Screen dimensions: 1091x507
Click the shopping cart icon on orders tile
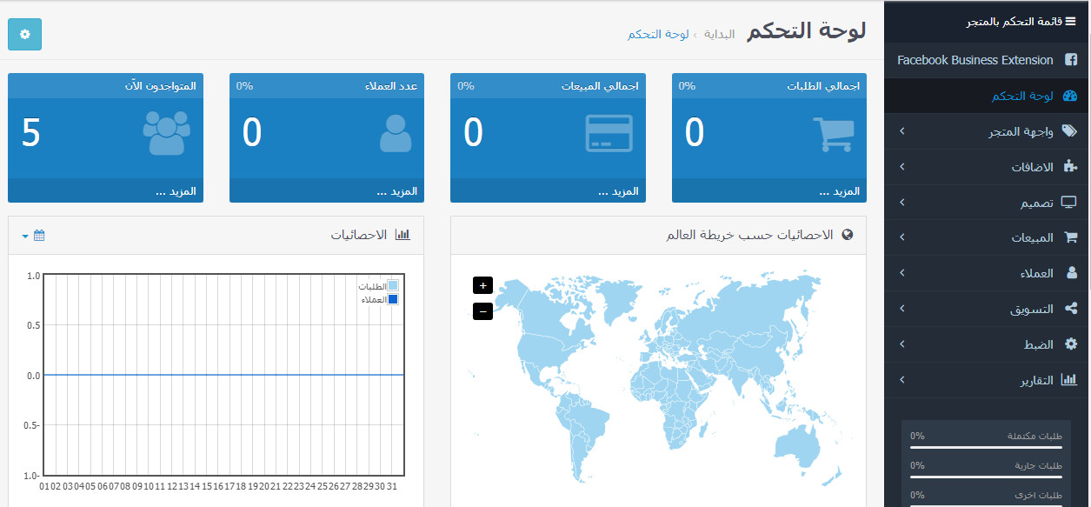coord(832,133)
